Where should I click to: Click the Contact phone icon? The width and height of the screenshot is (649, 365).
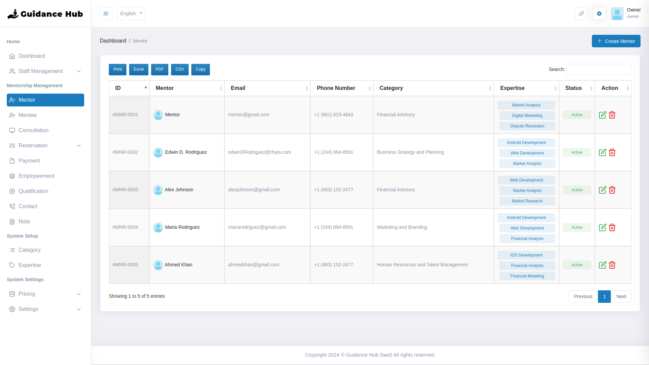click(x=13, y=206)
